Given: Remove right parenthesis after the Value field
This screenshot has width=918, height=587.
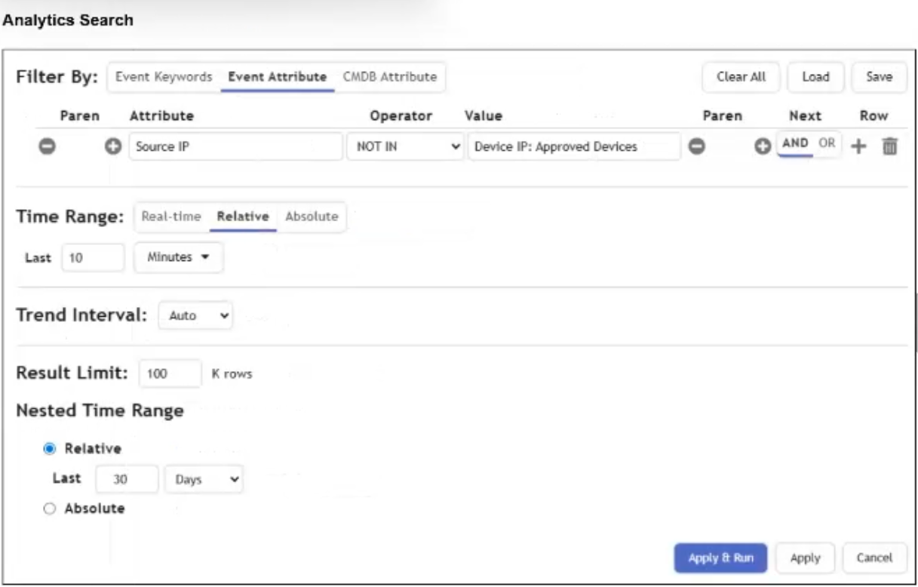Looking at the screenshot, I should click(698, 147).
